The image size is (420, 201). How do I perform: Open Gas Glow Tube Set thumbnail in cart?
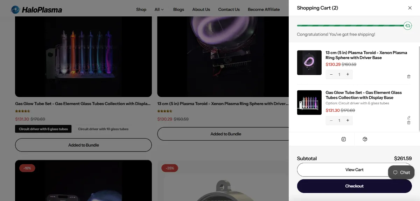(x=309, y=103)
